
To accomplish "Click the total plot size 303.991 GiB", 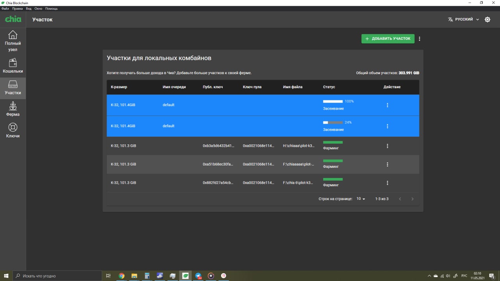I will click(409, 73).
